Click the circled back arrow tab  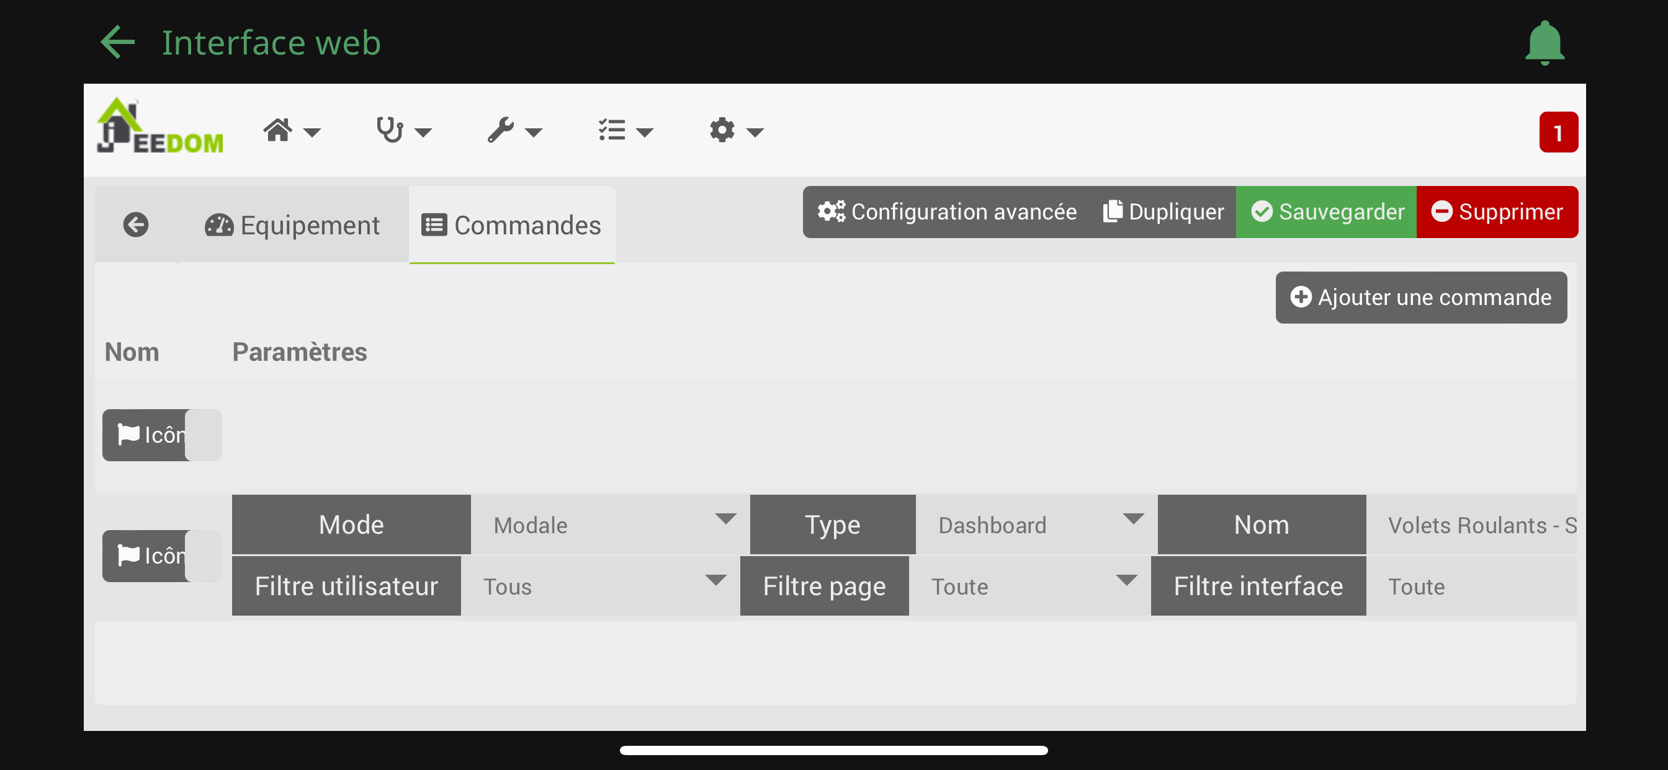coord(135,225)
